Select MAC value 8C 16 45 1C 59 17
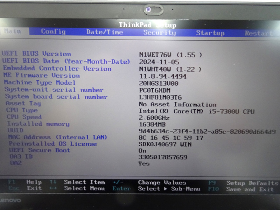The width and height of the screenshot is (280, 210). (x=171, y=138)
